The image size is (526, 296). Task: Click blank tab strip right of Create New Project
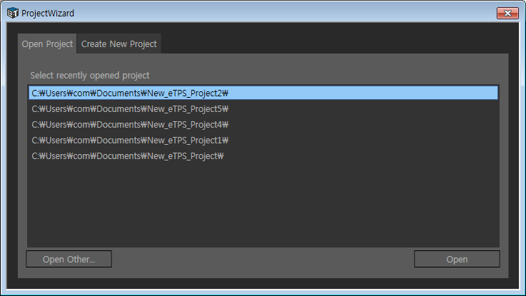pyautogui.click(x=335, y=44)
